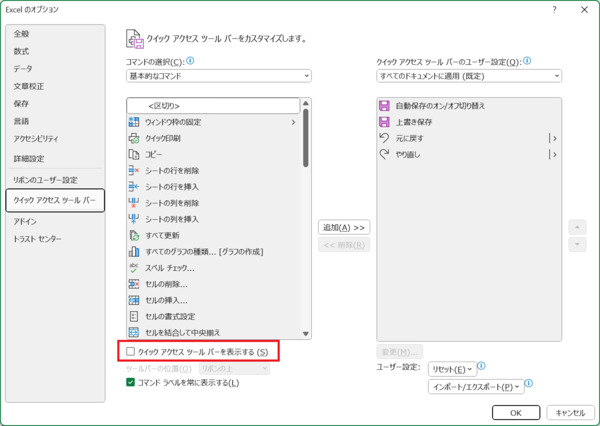Click the 自動保存のオン/オフ切り替え save icon
Screen dimensions: 600x426
[x=384, y=105]
